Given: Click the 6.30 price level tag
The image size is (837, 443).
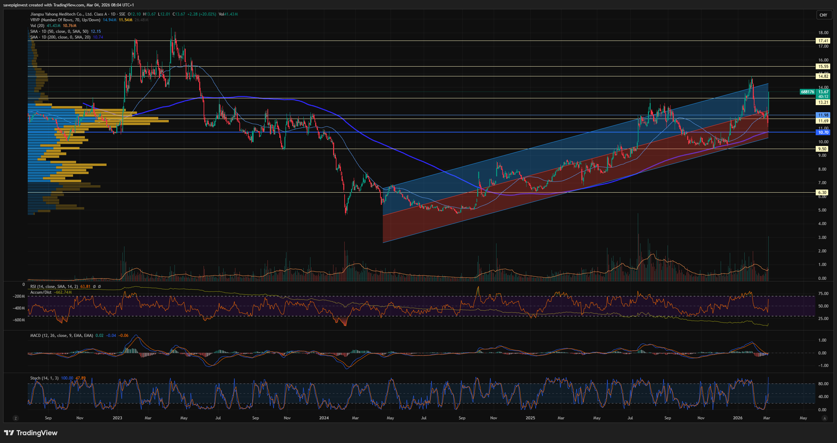Looking at the screenshot, I should point(822,193).
